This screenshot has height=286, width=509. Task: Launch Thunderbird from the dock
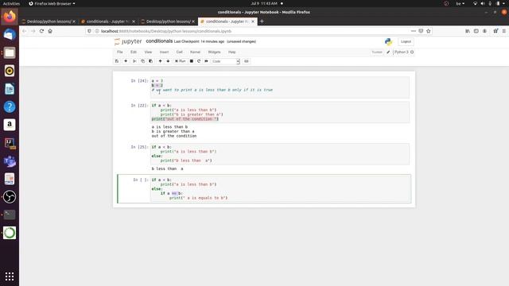pos(10,34)
